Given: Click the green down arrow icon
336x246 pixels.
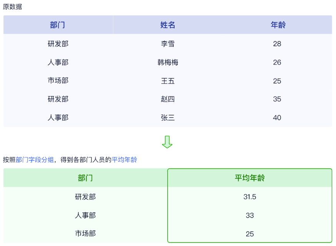Looking at the screenshot, I should 167,142.
